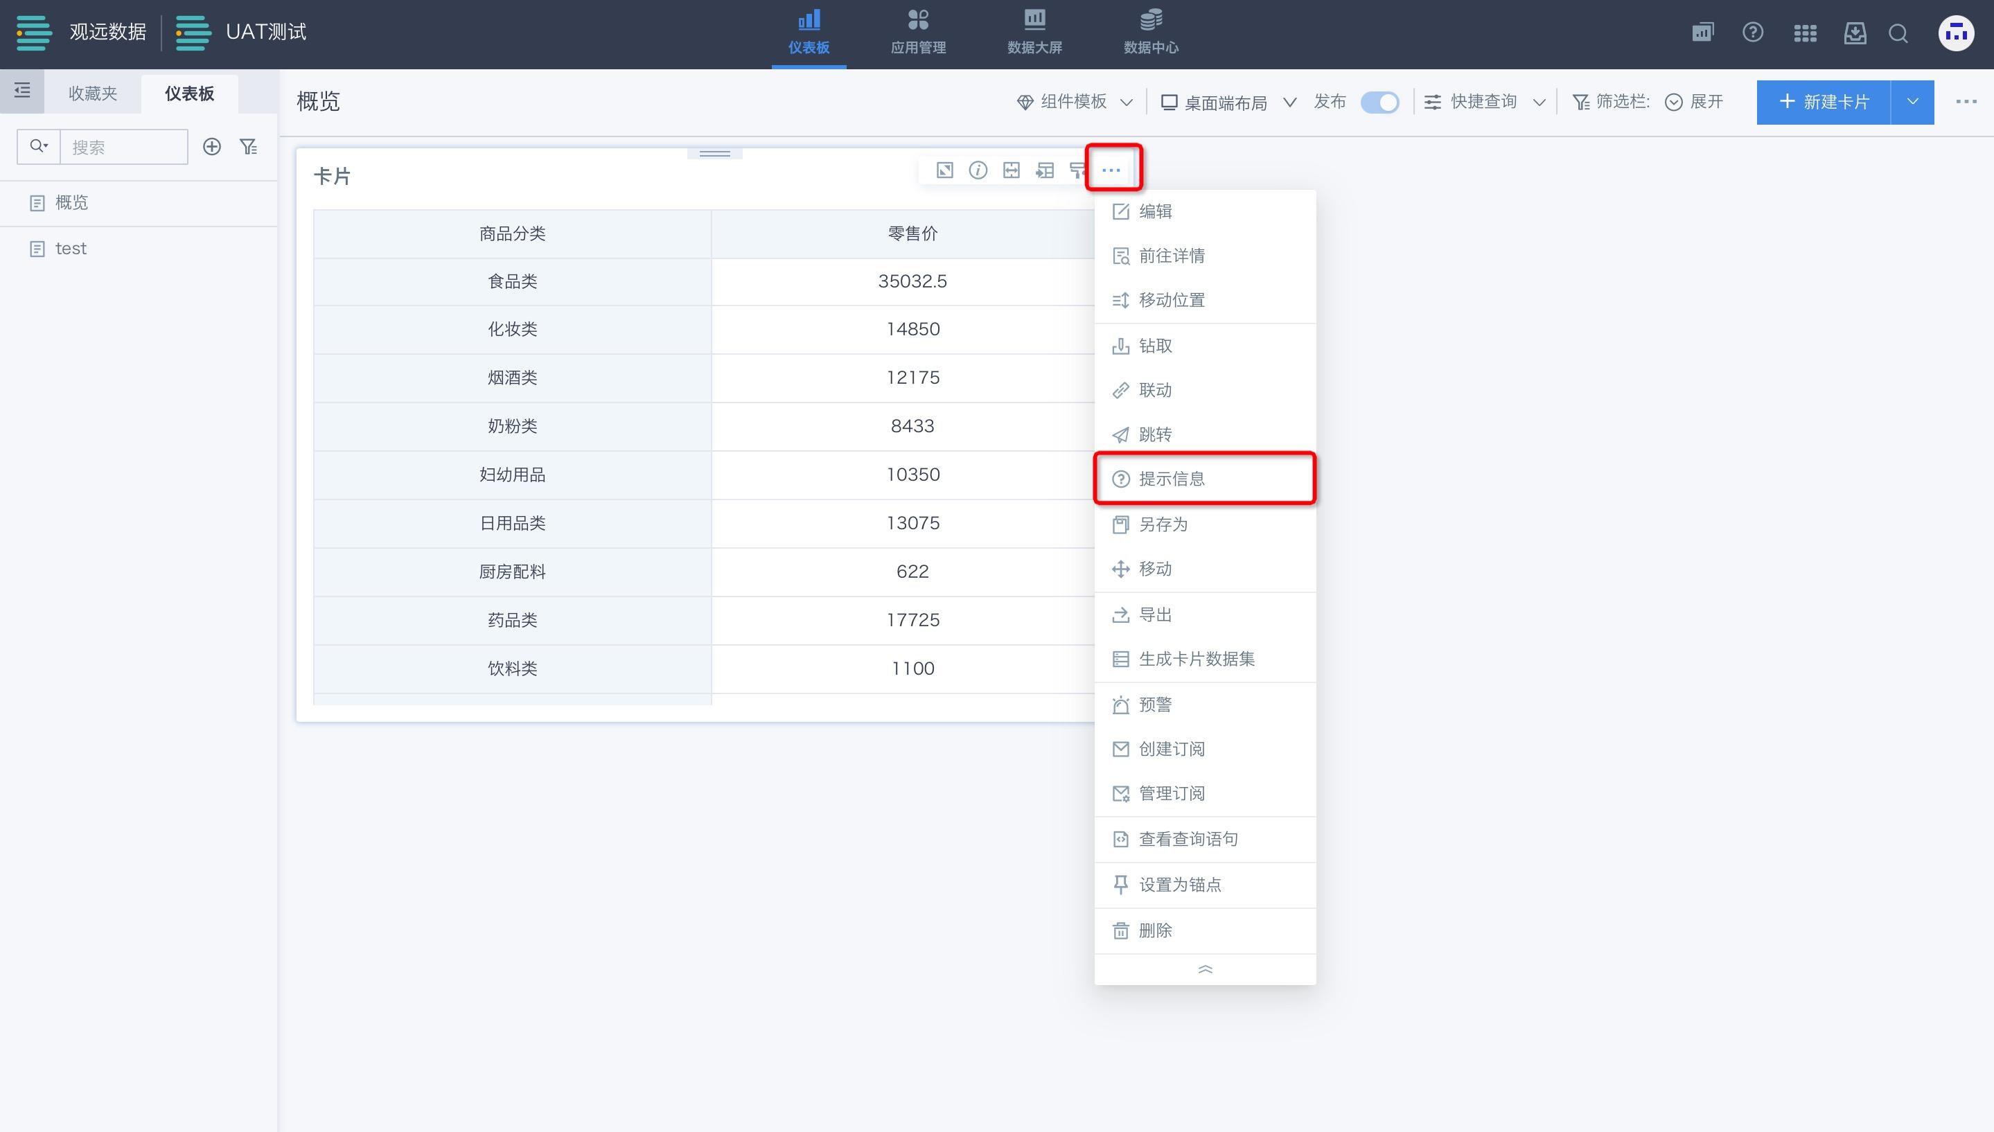The width and height of the screenshot is (1994, 1132).
Task: Choose 设置为锚点 in the card menu
Action: tap(1205, 885)
